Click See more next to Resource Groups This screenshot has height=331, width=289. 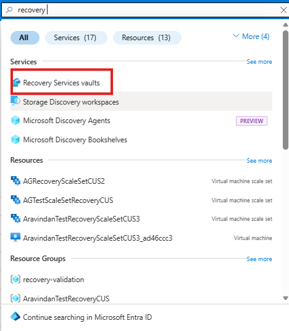coord(259,259)
